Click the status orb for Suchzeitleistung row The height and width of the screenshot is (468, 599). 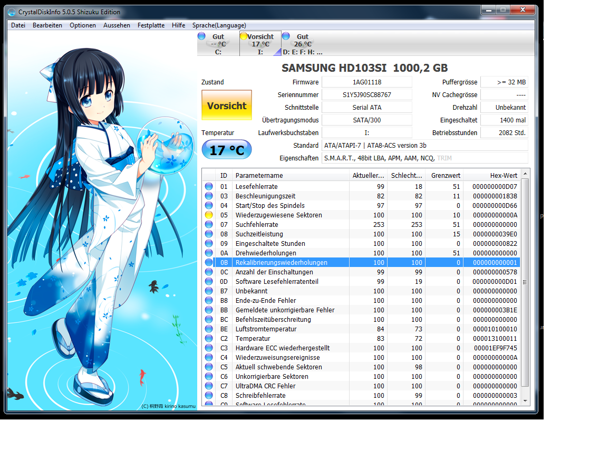point(209,234)
